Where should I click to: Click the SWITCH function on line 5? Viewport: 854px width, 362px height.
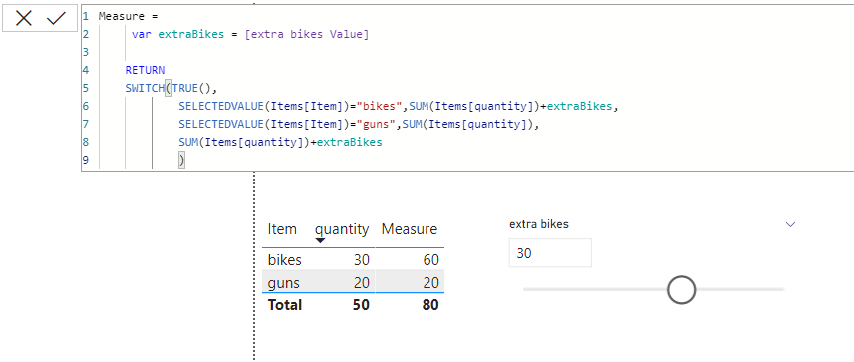[x=145, y=88]
